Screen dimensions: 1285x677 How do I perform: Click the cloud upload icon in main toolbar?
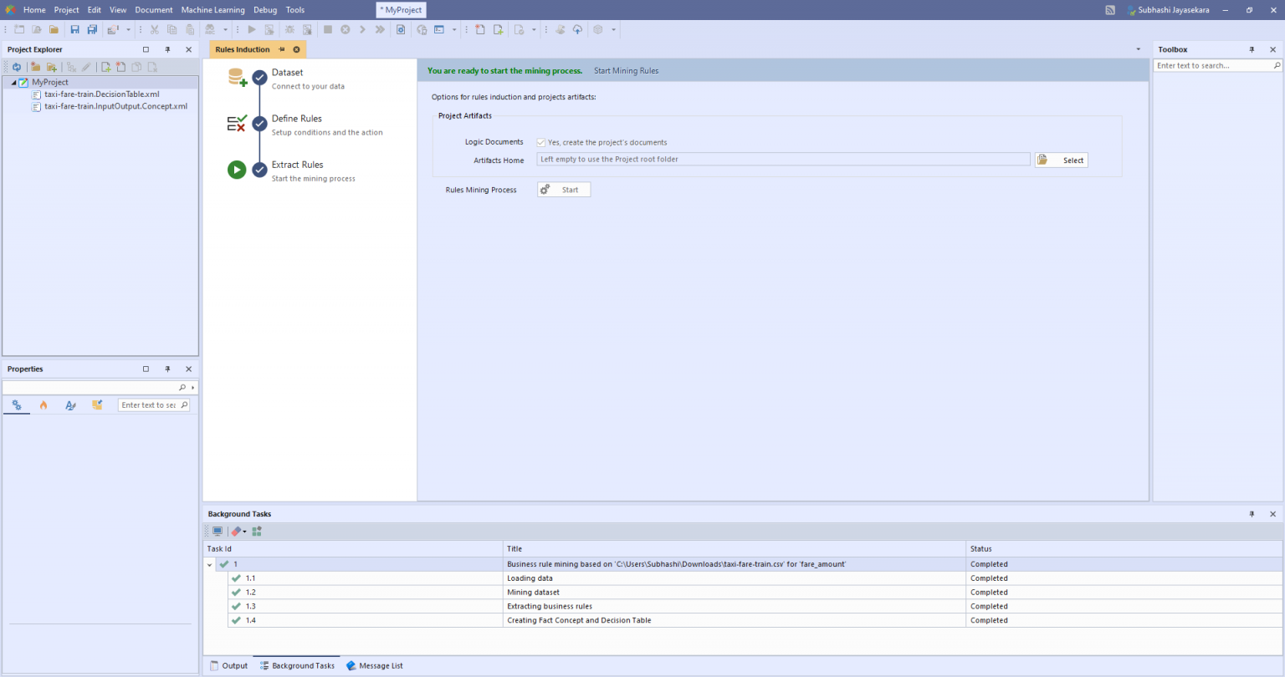(577, 29)
